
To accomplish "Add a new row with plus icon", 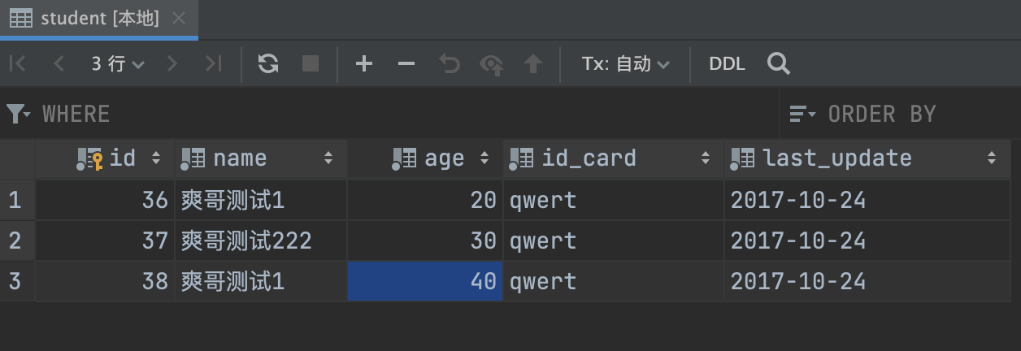I will click(364, 63).
